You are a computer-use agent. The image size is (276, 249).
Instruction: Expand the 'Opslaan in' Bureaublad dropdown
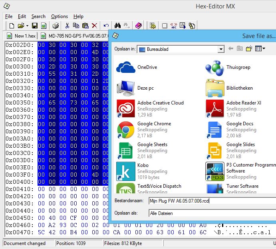click(221, 49)
